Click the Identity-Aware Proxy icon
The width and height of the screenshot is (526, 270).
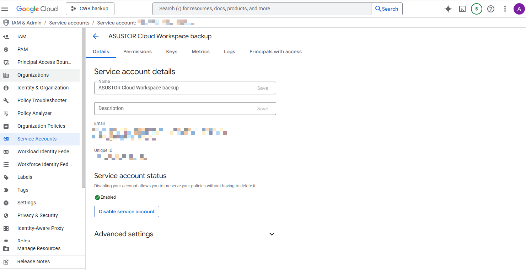click(6, 228)
